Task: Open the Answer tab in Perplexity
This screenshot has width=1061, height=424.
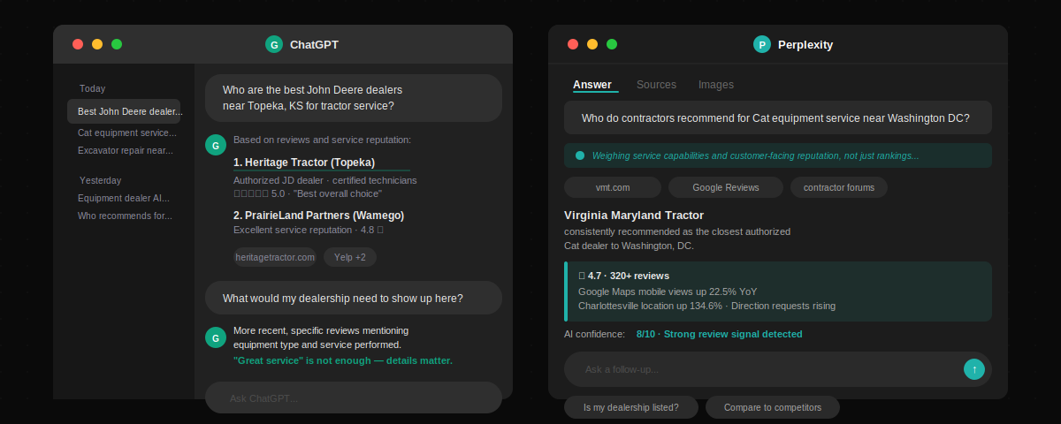Action: point(592,85)
